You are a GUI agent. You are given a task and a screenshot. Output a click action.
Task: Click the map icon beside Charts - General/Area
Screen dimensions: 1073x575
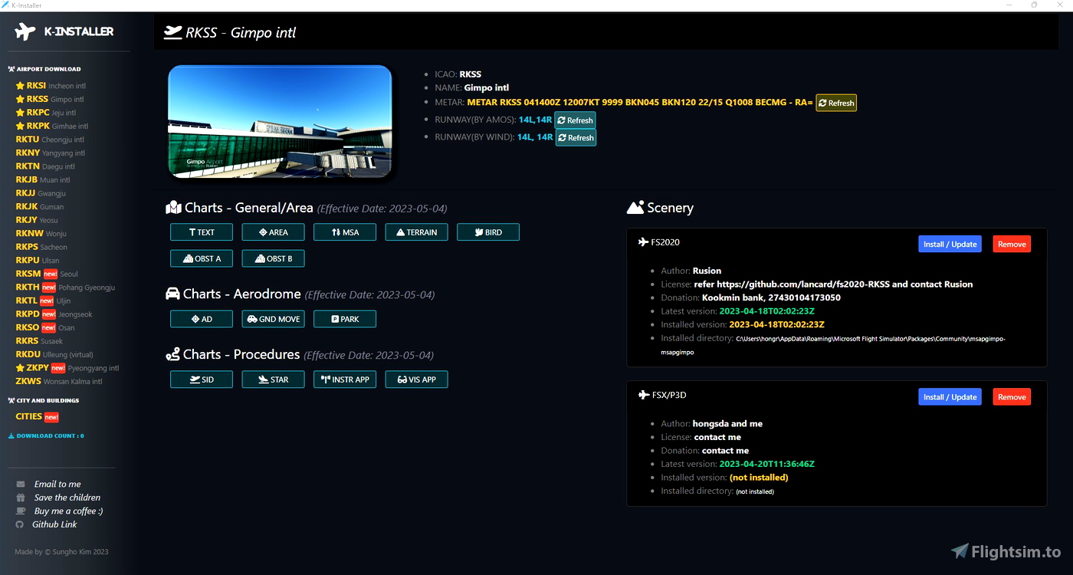pyautogui.click(x=172, y=208)
